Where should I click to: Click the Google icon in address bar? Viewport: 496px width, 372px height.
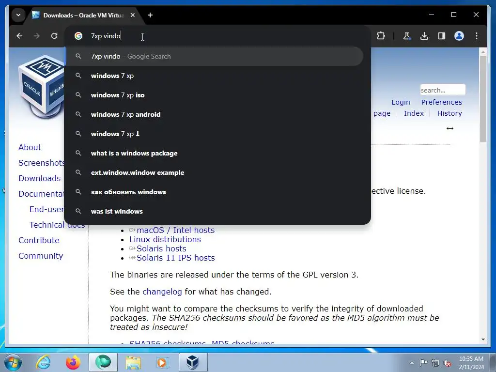(78, 36)
